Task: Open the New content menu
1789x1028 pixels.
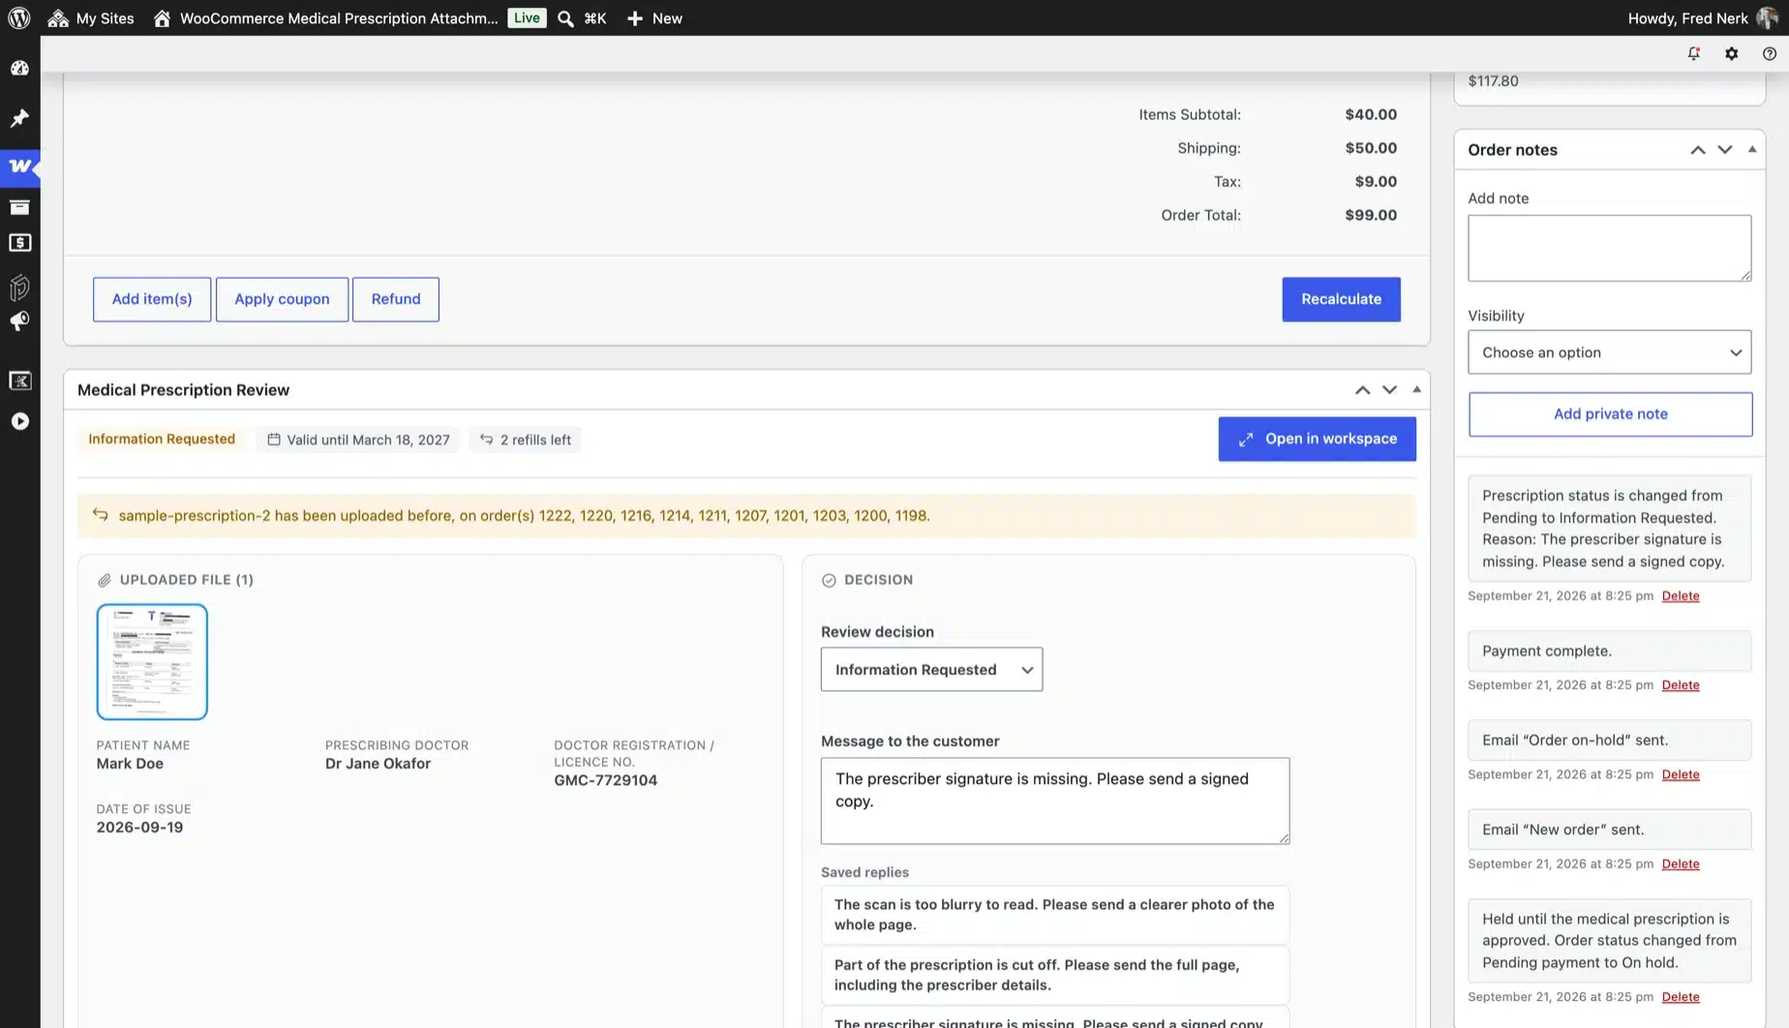Action: 654,18
